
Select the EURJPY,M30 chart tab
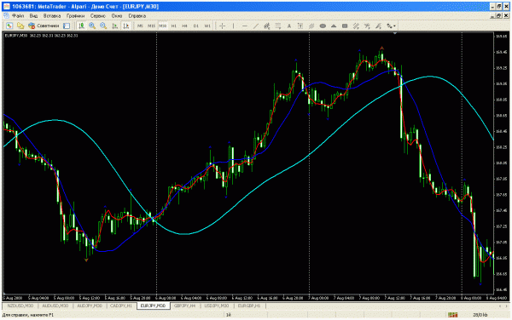pos(153,306)
